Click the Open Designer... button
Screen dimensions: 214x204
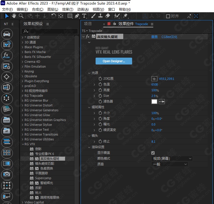[x=114, y=61]
